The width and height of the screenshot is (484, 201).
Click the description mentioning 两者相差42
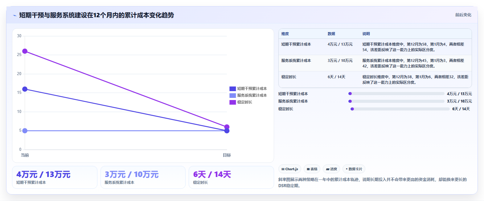tap(413, 63)
